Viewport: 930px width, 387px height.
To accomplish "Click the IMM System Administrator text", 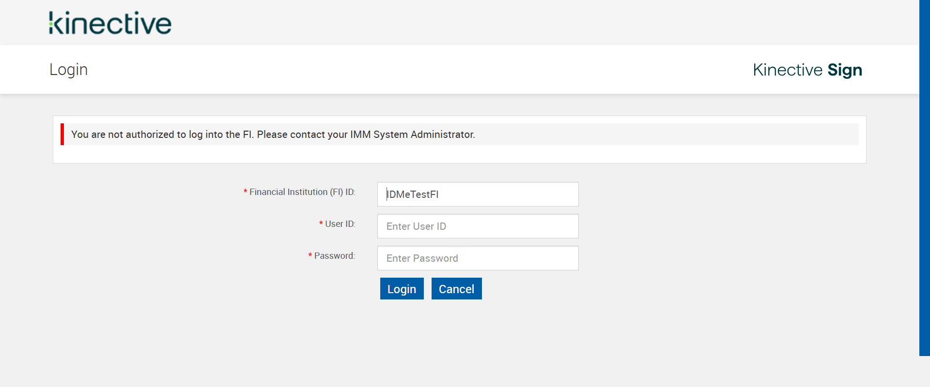I will coord(412,134).
